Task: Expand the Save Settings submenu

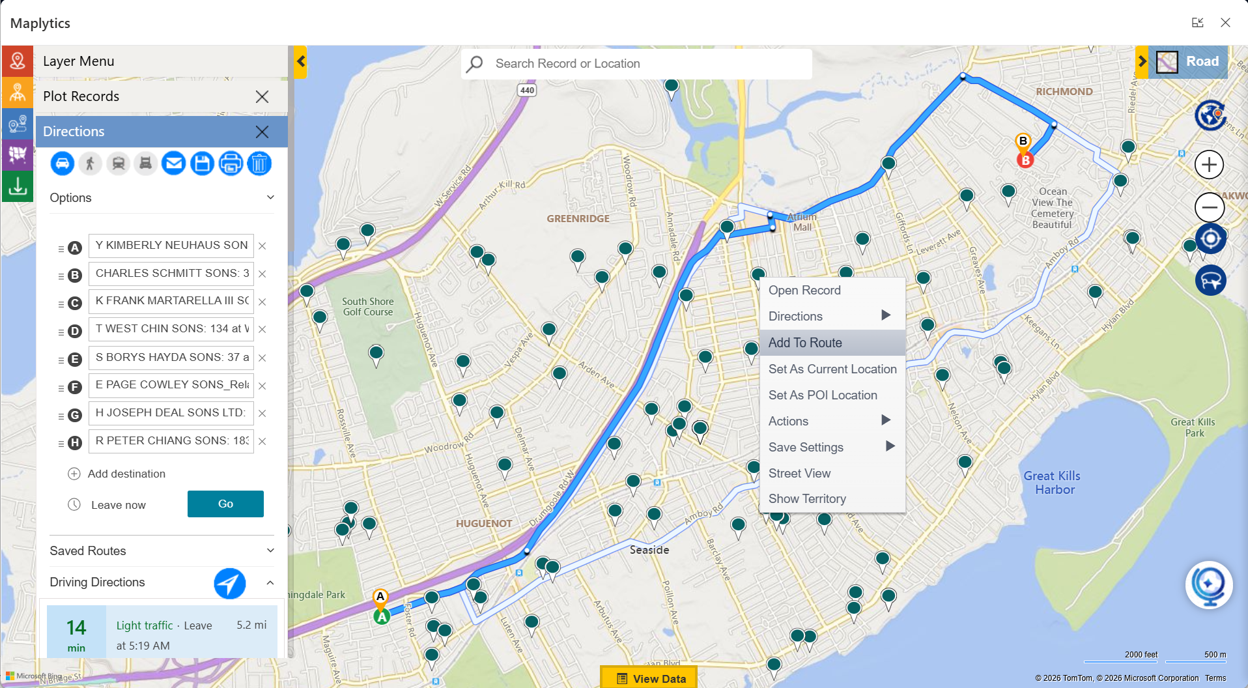Action: click(832, 447)
